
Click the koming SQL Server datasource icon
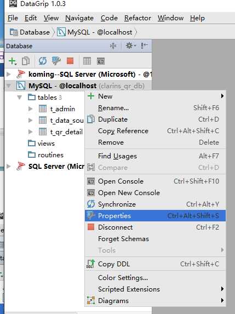[21, 74]
